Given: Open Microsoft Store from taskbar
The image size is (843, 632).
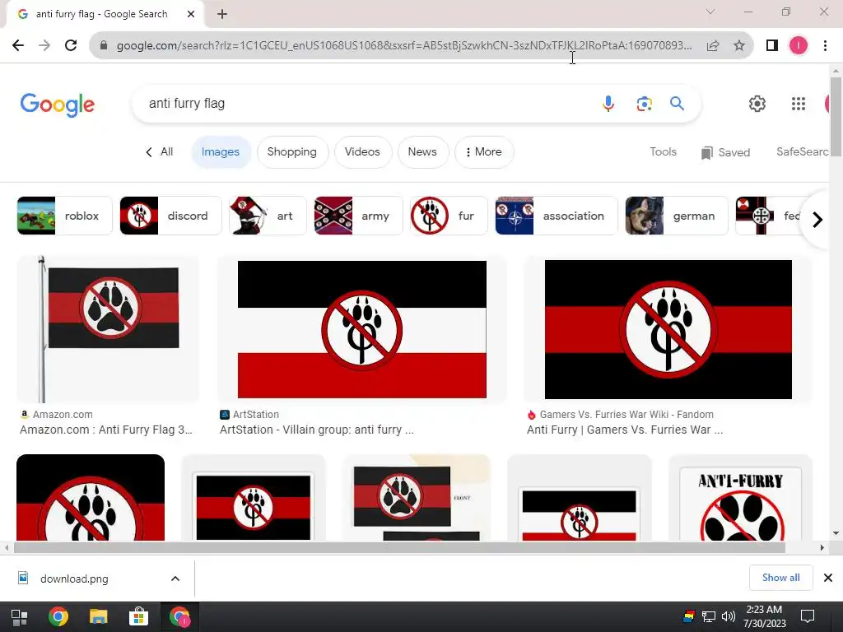Looking at the screenshot, I should tap(138, 617).
